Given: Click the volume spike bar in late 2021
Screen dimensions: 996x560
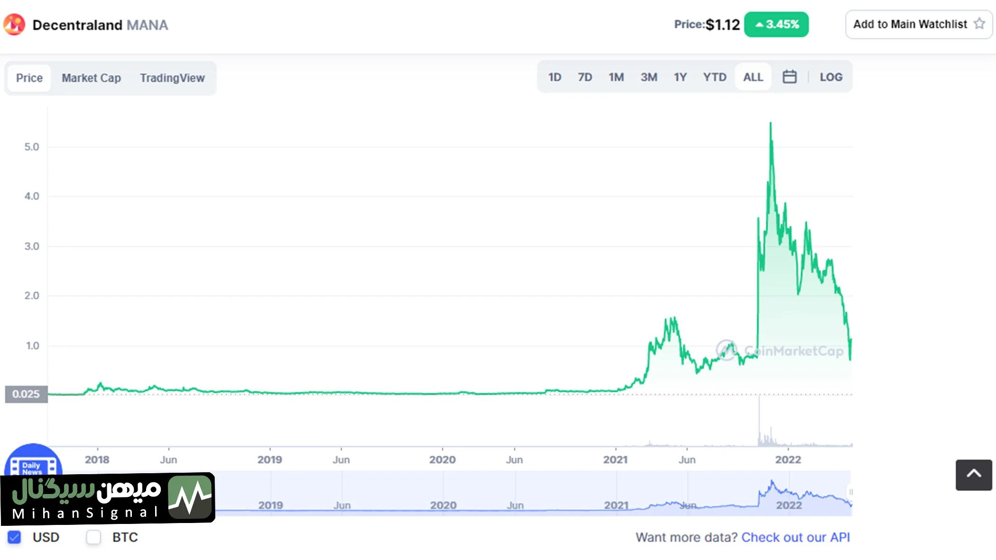Looking at the screenshot, I should (x=759, y=421).
